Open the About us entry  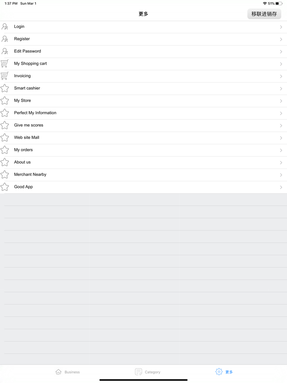pos(143,162)
